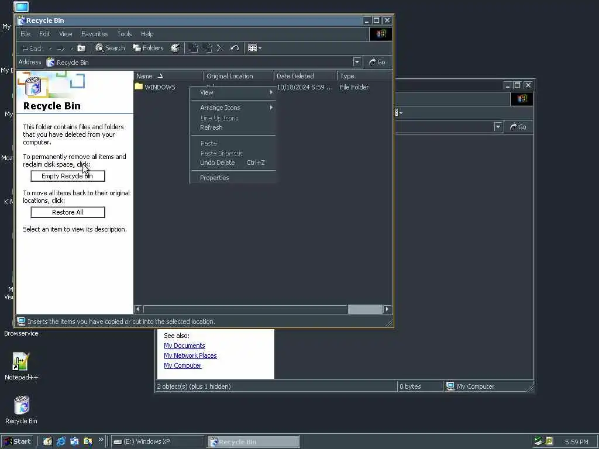This screenshot has height=449, width=599.
Task: Click the right scroll arrow of horizontal scrollbar
Action: tap(387, 309)
